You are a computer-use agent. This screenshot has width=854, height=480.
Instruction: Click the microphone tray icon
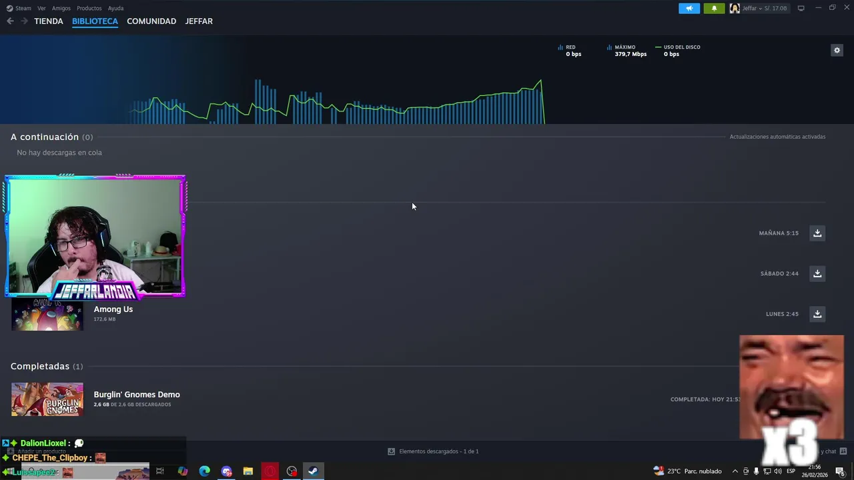(x=756, y=471)
